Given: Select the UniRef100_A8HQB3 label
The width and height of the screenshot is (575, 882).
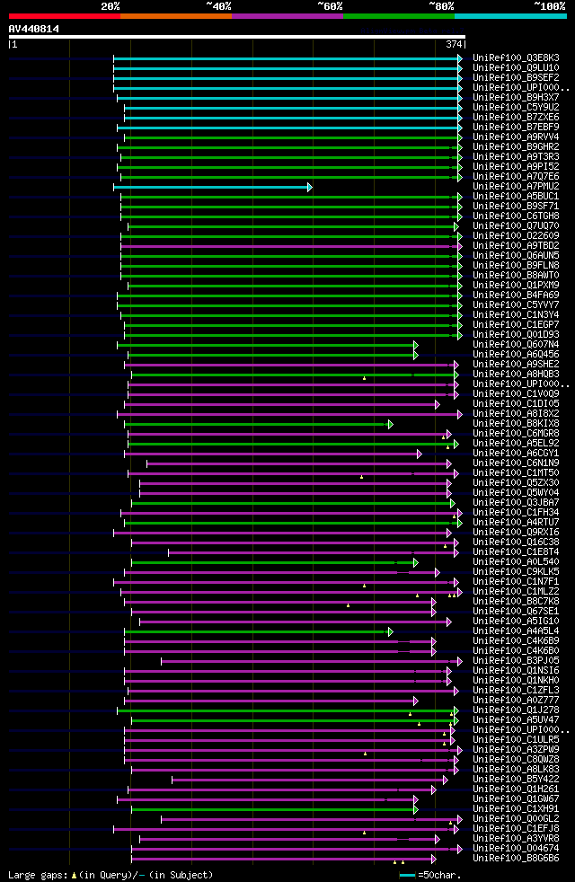Looking at the screenshot, I should pyautogui.click(x=516, y=375).
